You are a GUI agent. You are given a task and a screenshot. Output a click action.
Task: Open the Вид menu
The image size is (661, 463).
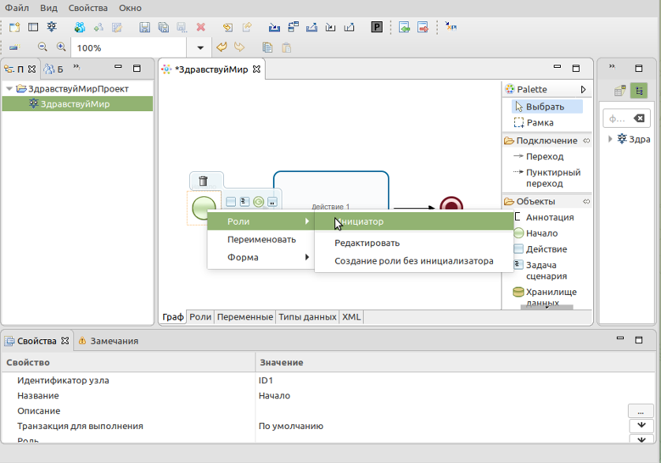pos(49,8)
